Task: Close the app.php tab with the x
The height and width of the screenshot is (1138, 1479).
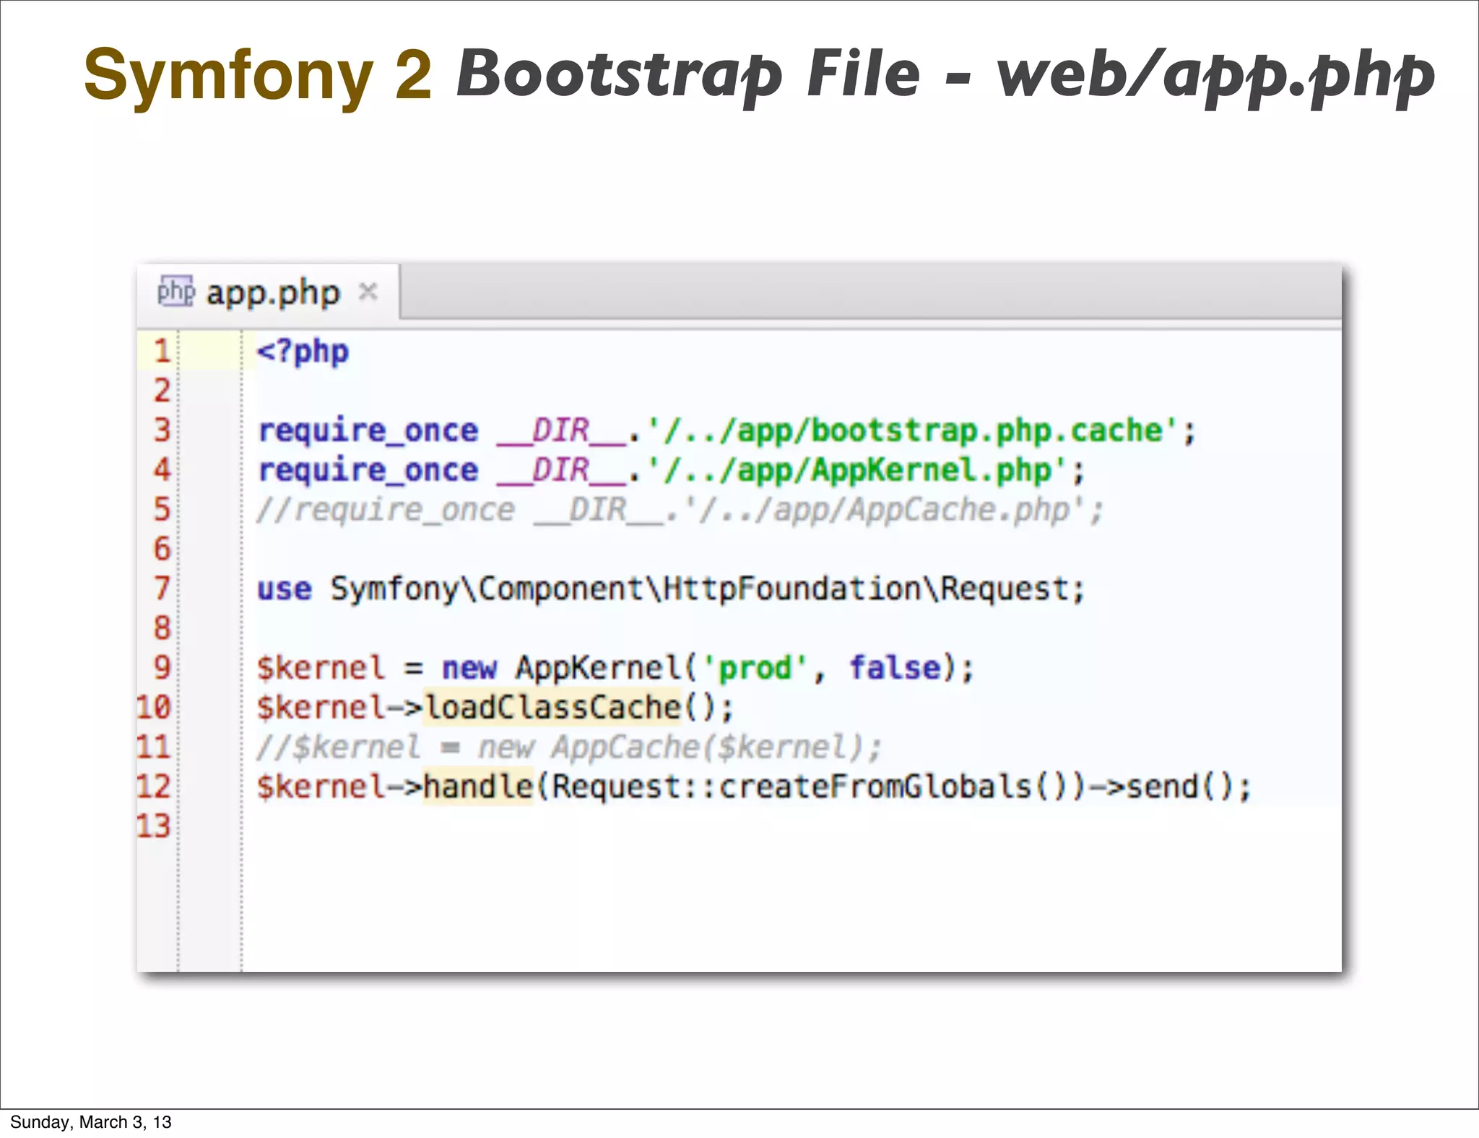Action: [368, 292]
